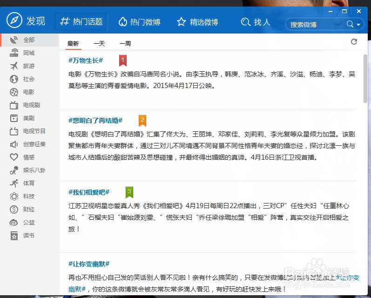
Task: Click the 想明白了再结婚 drama description text
Action: [x=212, y=146]
